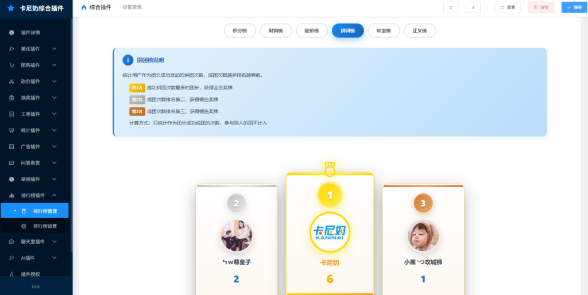Click the 排行榜插件 bar chart icon
The width and height of the screenshot is (588, 295).
point(11,195)
